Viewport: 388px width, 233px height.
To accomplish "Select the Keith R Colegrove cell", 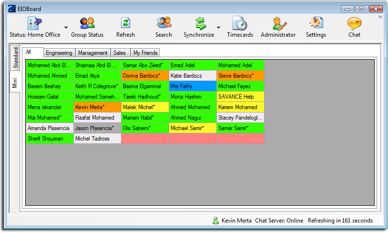I will 97,86.
